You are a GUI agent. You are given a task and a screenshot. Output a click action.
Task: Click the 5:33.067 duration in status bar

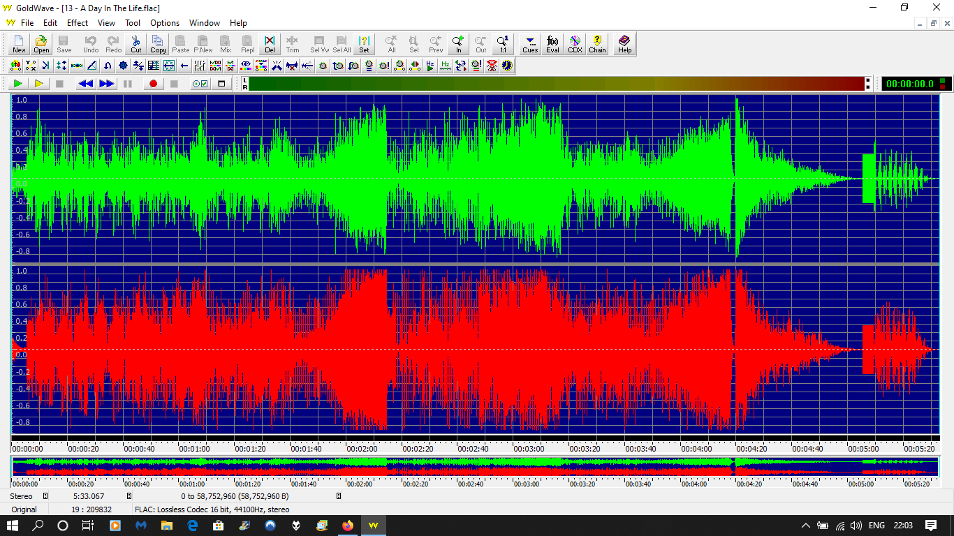pos(88,496)
